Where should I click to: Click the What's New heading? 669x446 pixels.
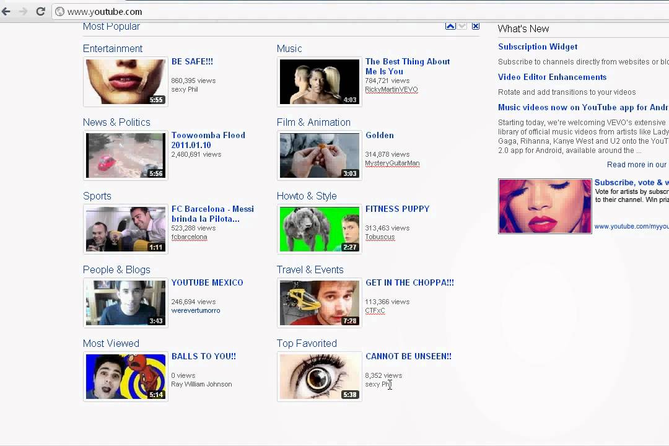523,29
